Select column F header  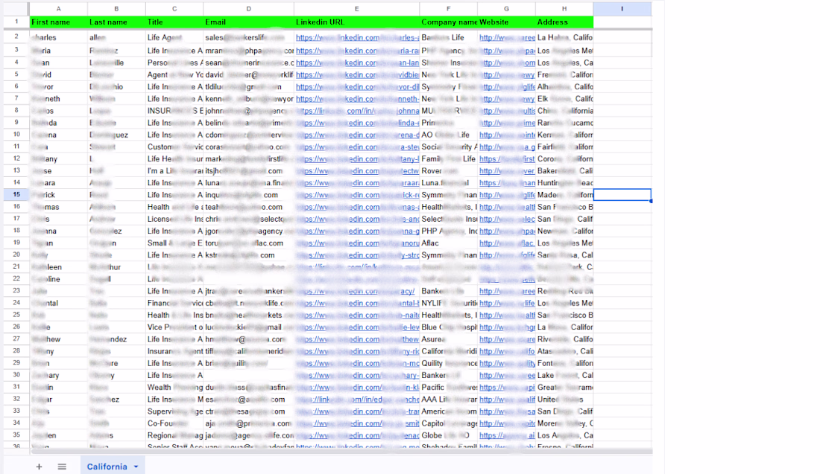click(448, 9)
